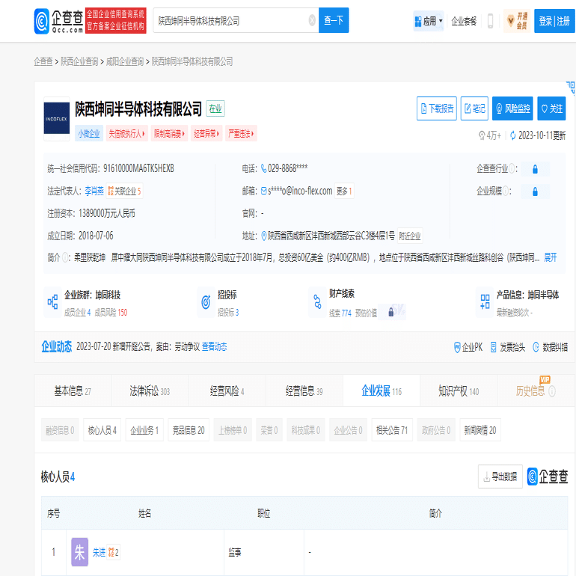Go to 陕西企业查询 breadcrumb
The height and width of the screenshot is (576, 576).
tap(79, 61)
